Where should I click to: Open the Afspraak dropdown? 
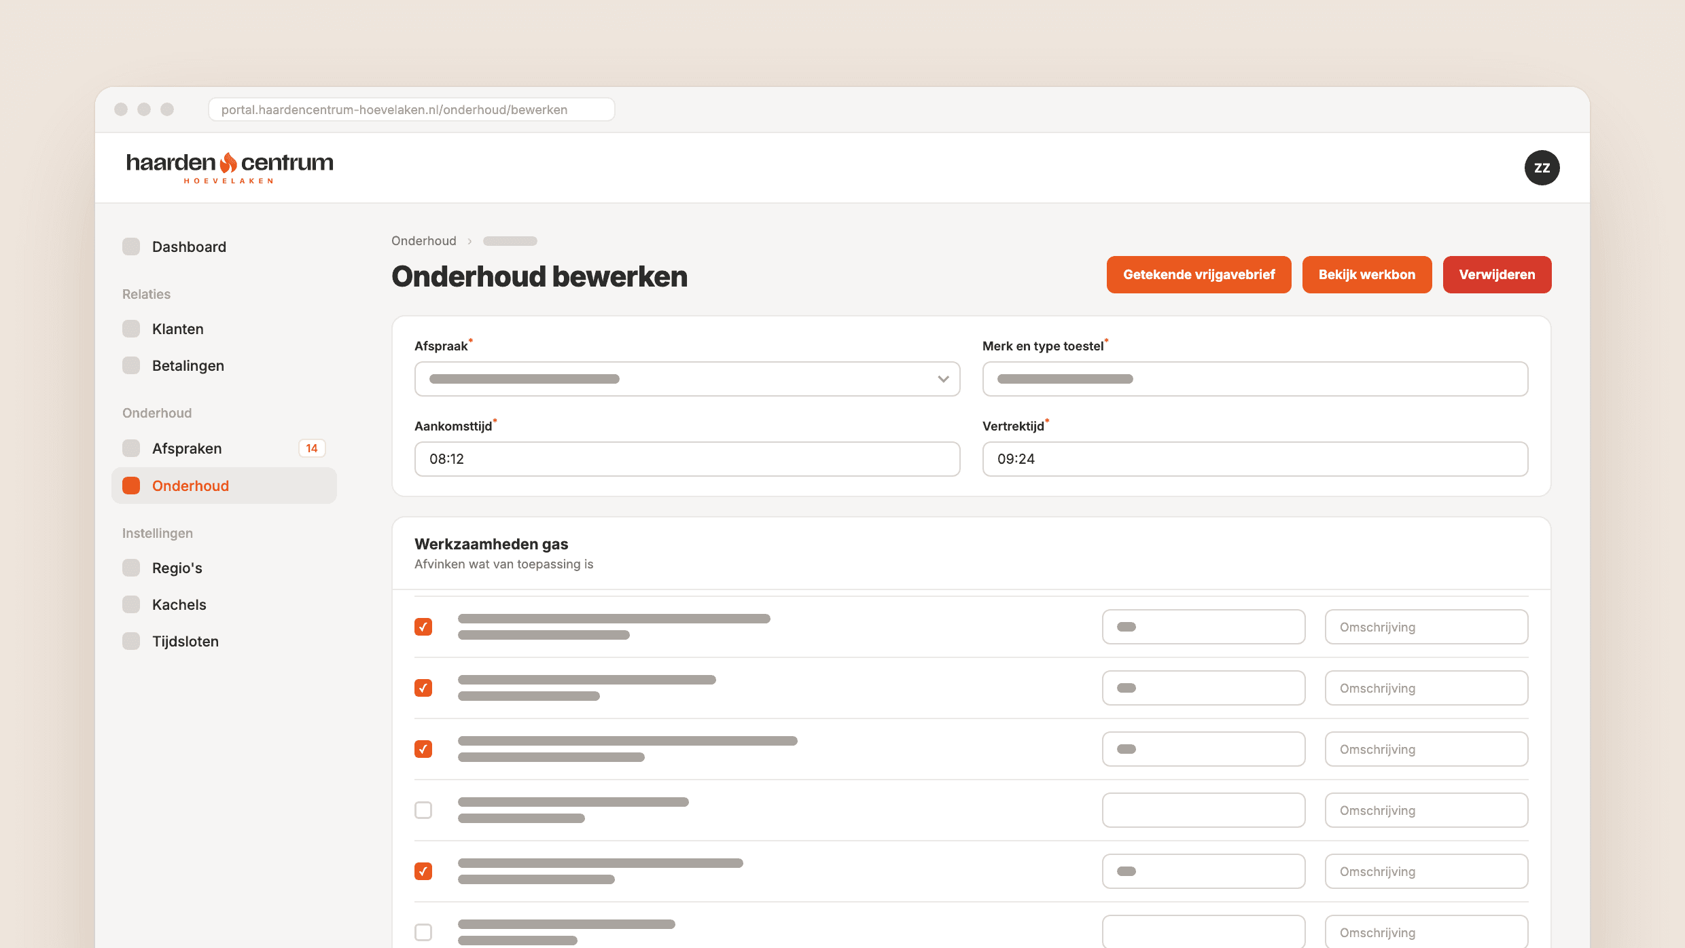pyautogui.click(x=687, y=379)
